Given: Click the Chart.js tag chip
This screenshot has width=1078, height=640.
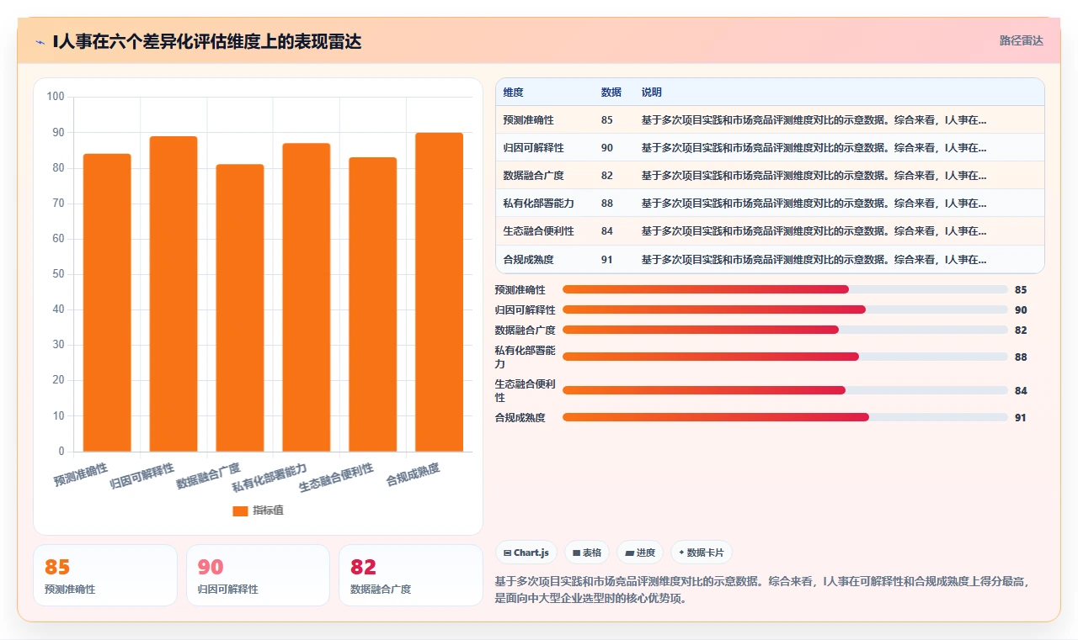Looking at the screenshot, I should click(526, 553).
